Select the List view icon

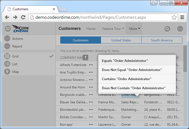coord(7,64)
